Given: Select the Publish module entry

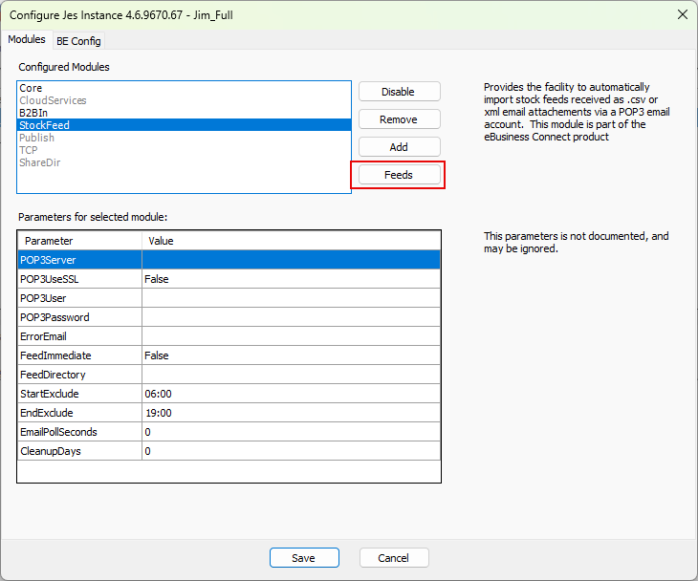Looking at the screenshot, I should [36, 138].
